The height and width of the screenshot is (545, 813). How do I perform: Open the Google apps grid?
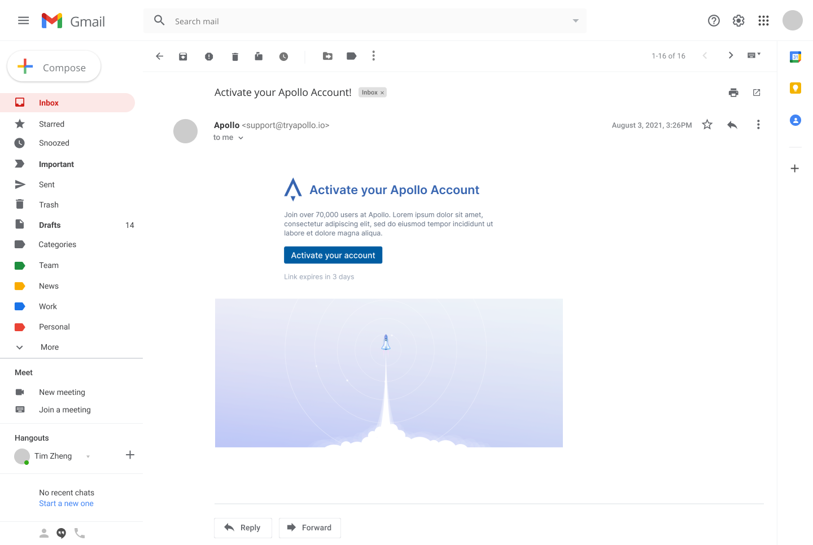coord(763,21)
